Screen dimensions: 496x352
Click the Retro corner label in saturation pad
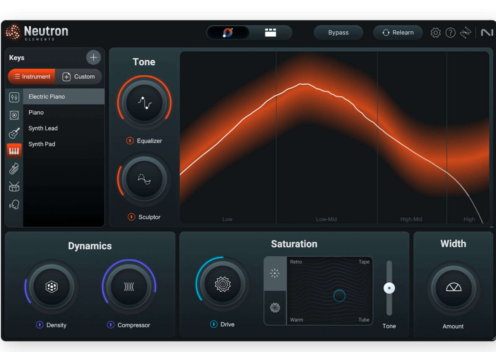(x=296, y=262)
